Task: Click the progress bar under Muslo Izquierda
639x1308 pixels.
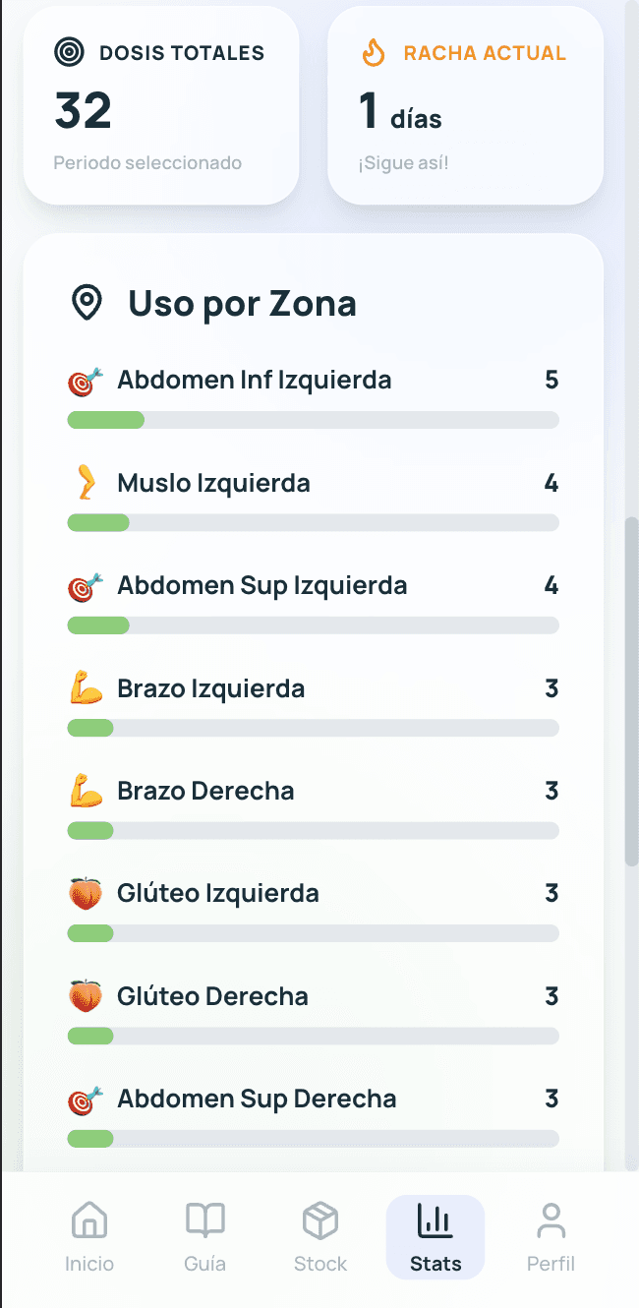Action: click(313, 522)
